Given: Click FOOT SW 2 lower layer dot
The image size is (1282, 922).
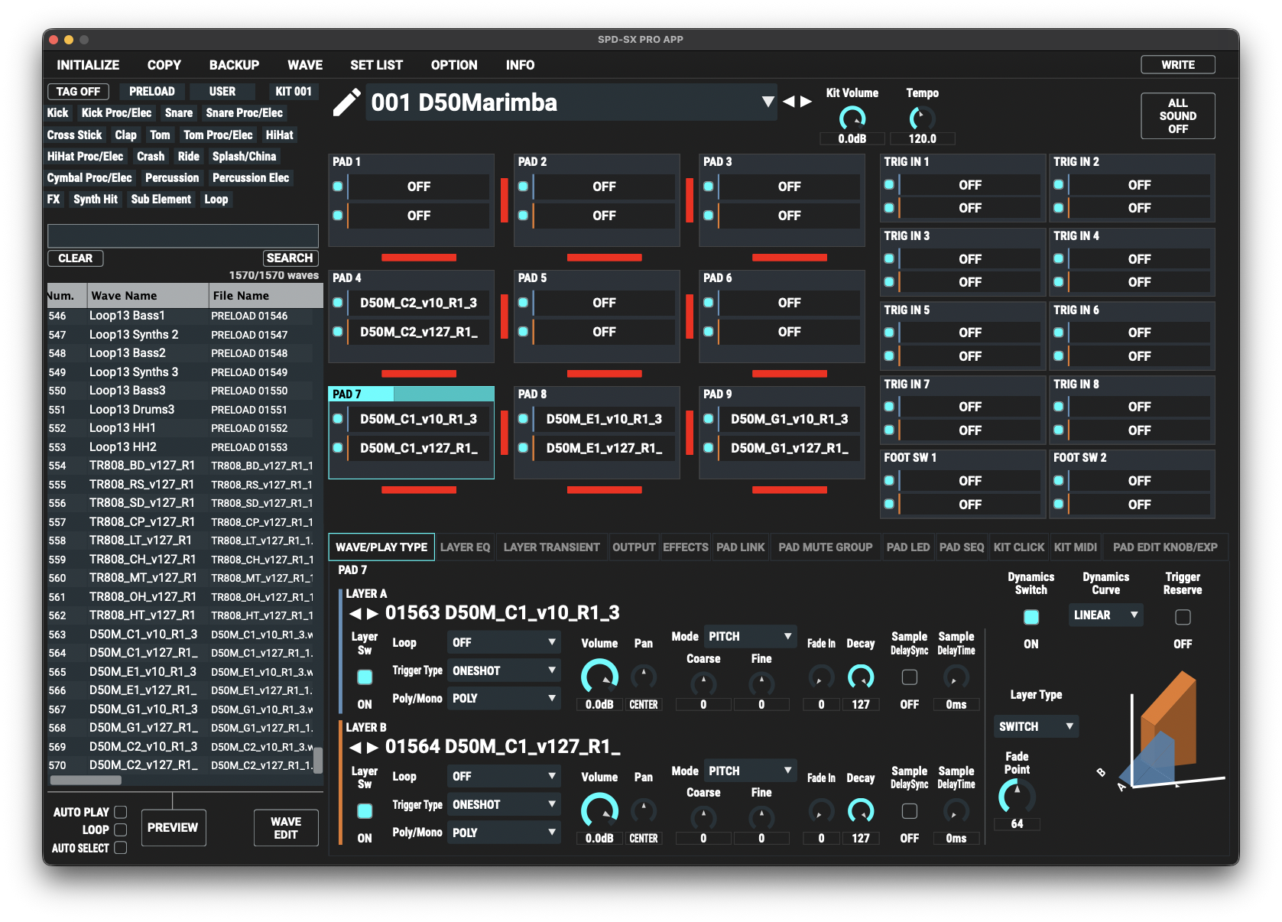Looking at the screenshot, I should [1059, 504].
